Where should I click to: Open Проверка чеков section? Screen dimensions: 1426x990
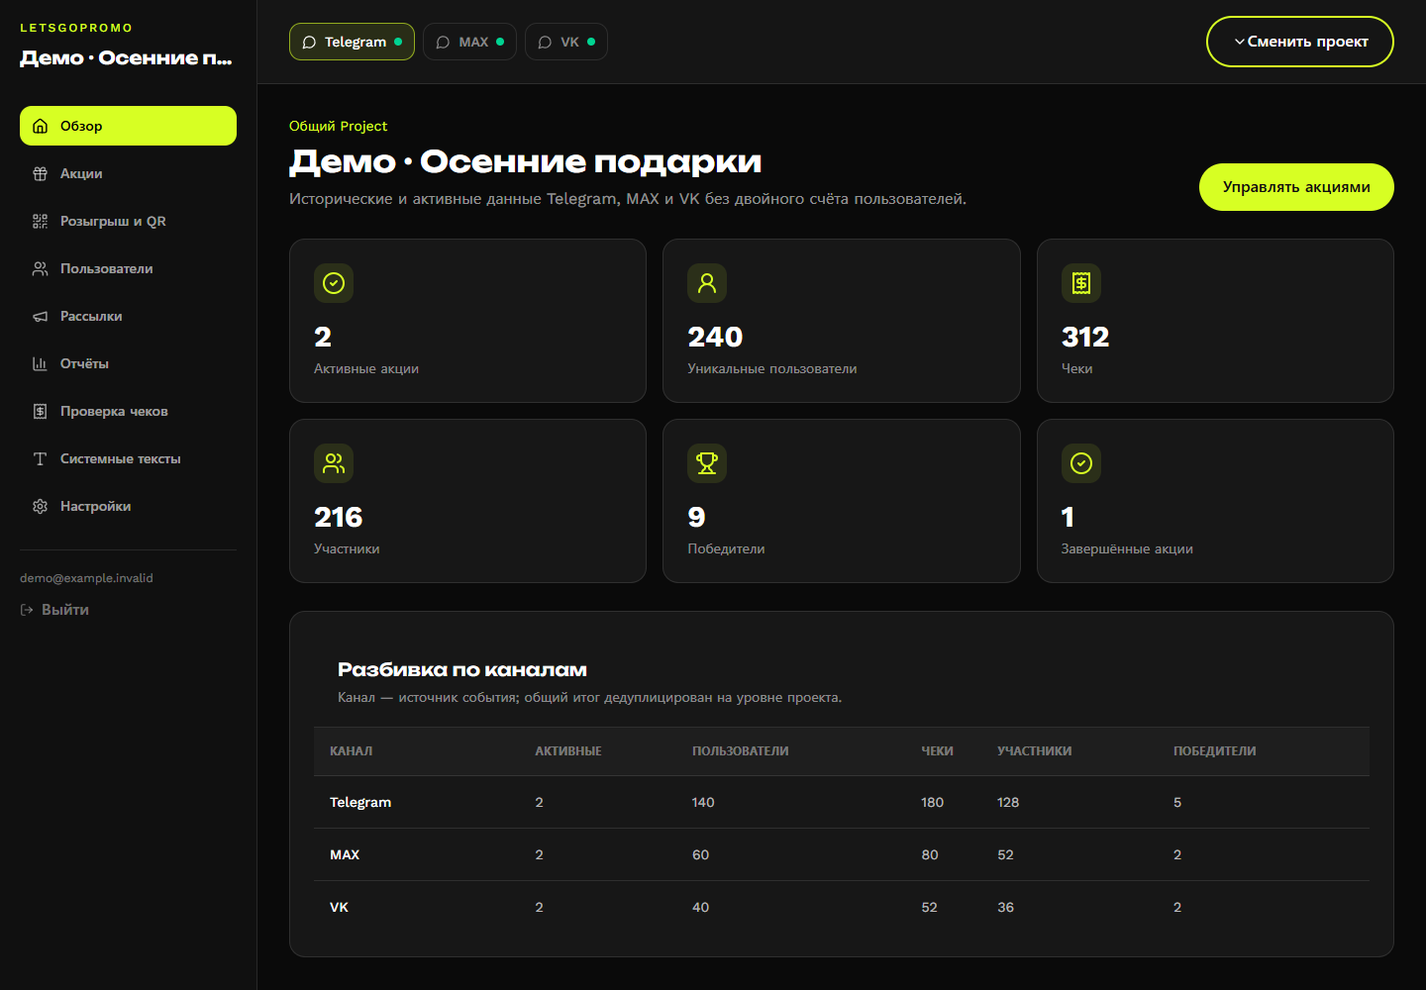128,411
